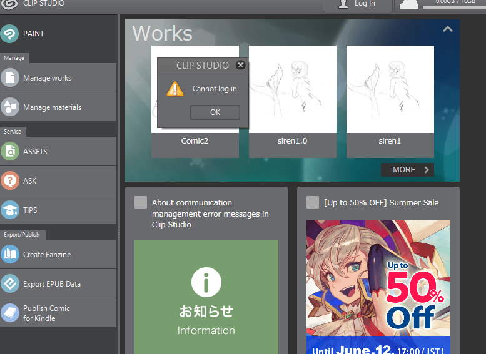Open the ASSETS search icon
486x354 pixels.
(x=9, y=151)
